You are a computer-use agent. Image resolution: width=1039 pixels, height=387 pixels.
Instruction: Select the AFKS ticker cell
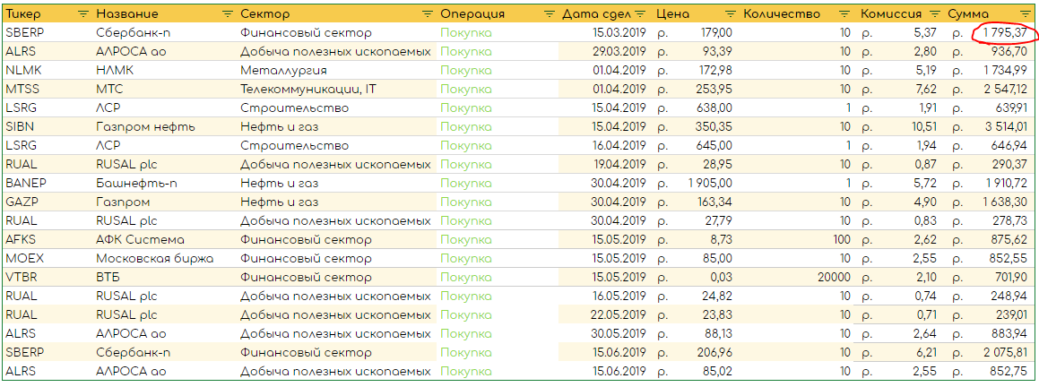point(48,239)
